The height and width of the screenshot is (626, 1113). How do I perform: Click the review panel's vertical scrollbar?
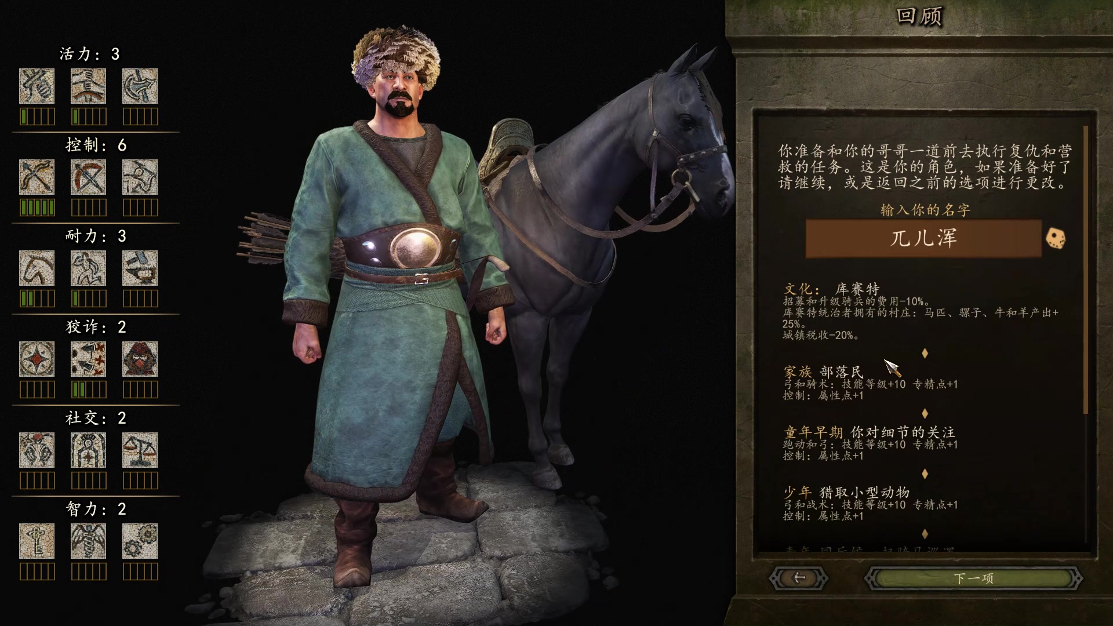click(1086, 270)
